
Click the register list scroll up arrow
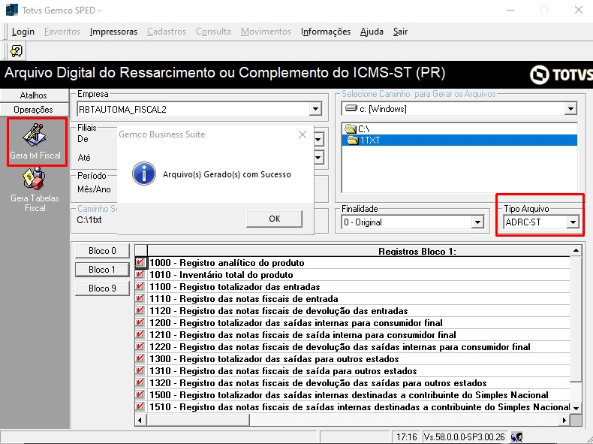point(576,251)
